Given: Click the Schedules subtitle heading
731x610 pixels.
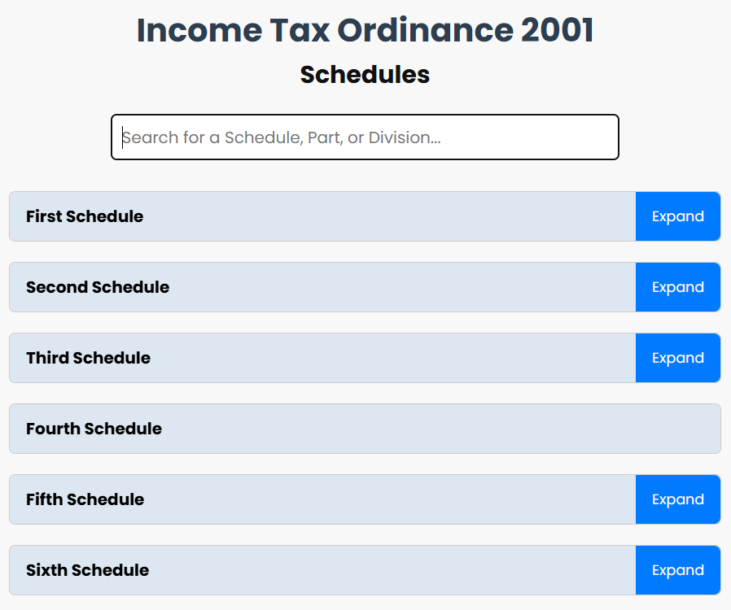Looking at the screenshot, I should [365, 74].
